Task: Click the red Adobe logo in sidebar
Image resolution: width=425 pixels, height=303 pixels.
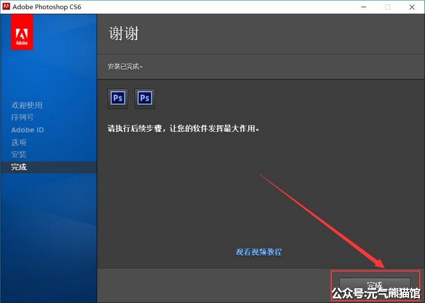Action: [x=22, y=32]
